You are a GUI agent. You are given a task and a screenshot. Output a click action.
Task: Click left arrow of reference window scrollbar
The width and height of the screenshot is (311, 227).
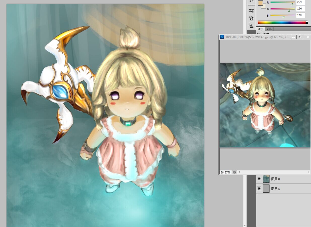[240, 172]
